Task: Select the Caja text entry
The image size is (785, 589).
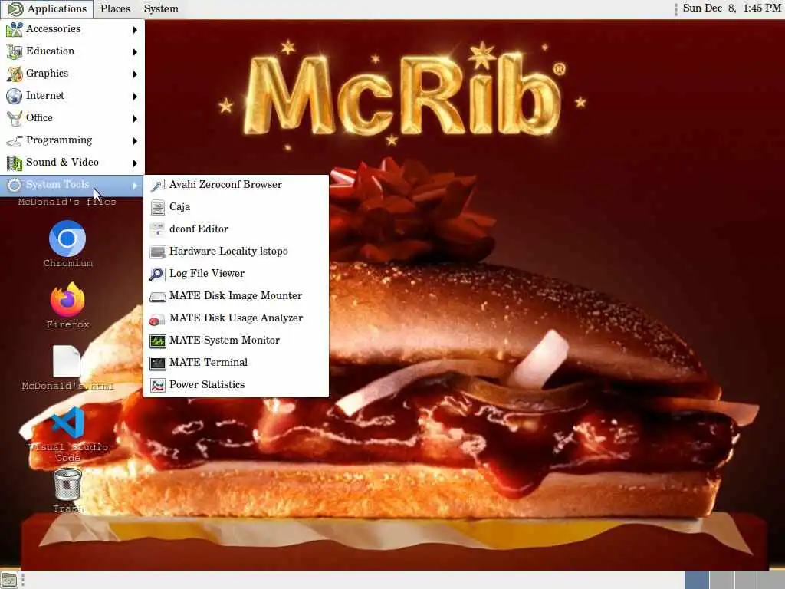Action: [179, 206]
